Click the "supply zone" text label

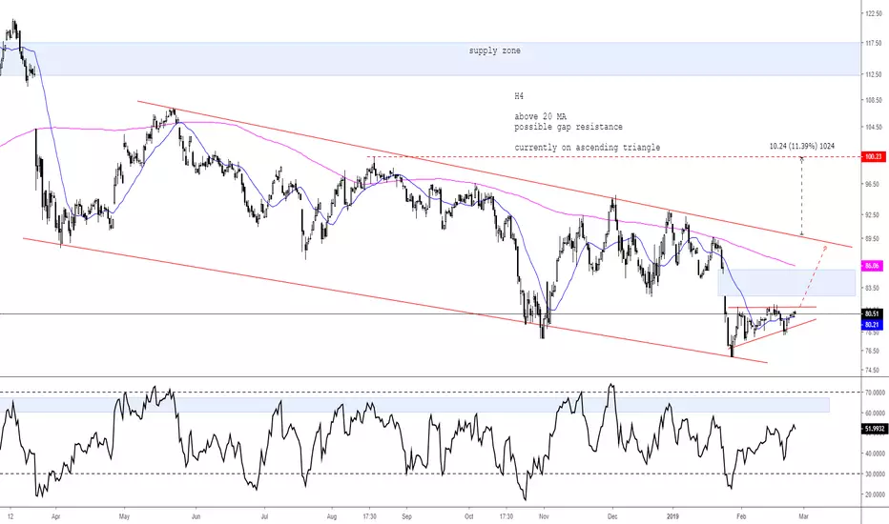pos(494,50)
